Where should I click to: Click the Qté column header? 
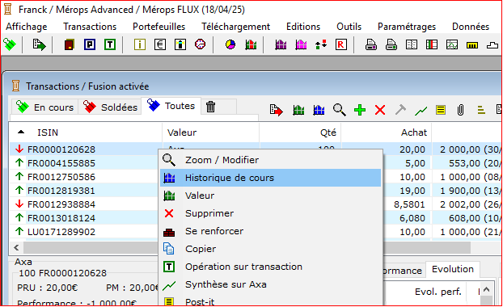tap(300, 132)
